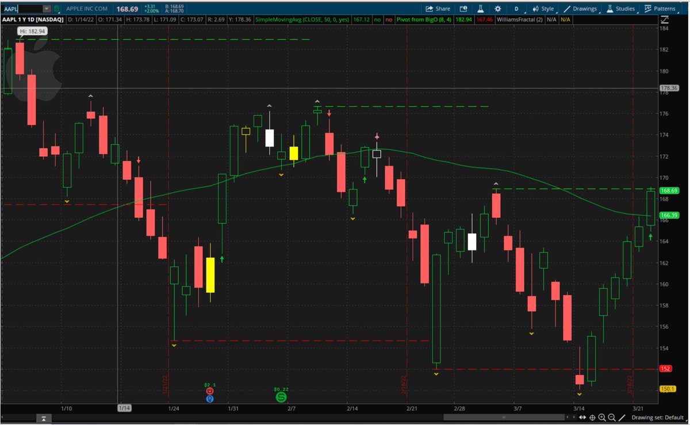Click the $2.1 earnings estimate label
The height and width of the screenshot is (425, 690).
(210, 384)
